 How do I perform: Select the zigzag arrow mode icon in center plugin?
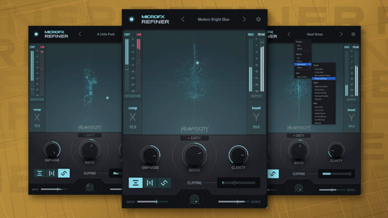164,183
